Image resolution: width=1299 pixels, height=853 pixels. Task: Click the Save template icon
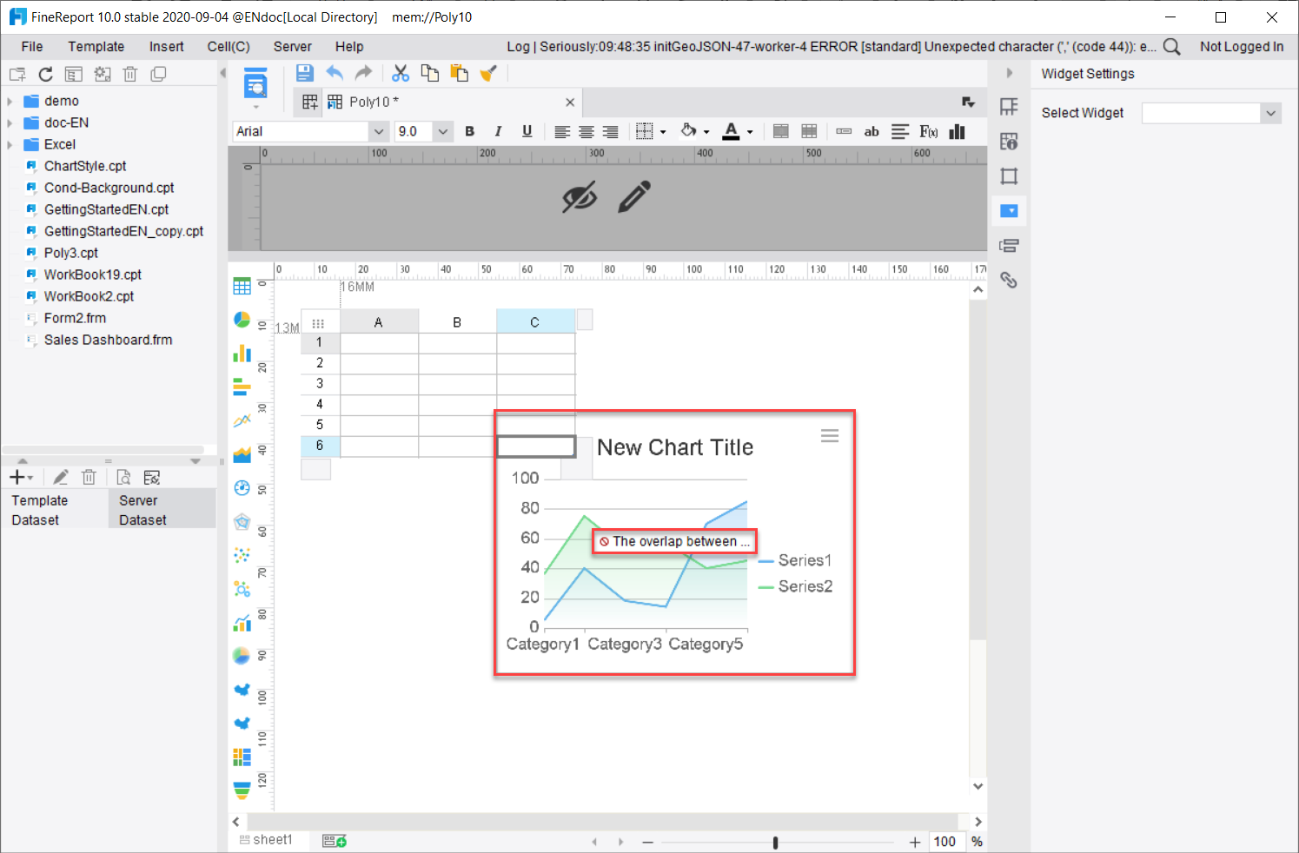point(304,73)
